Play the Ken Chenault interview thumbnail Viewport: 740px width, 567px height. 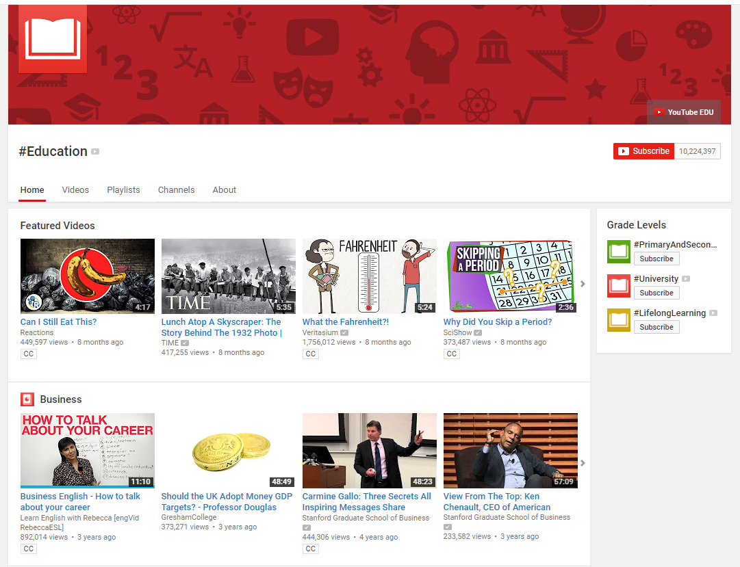[511, 451]
